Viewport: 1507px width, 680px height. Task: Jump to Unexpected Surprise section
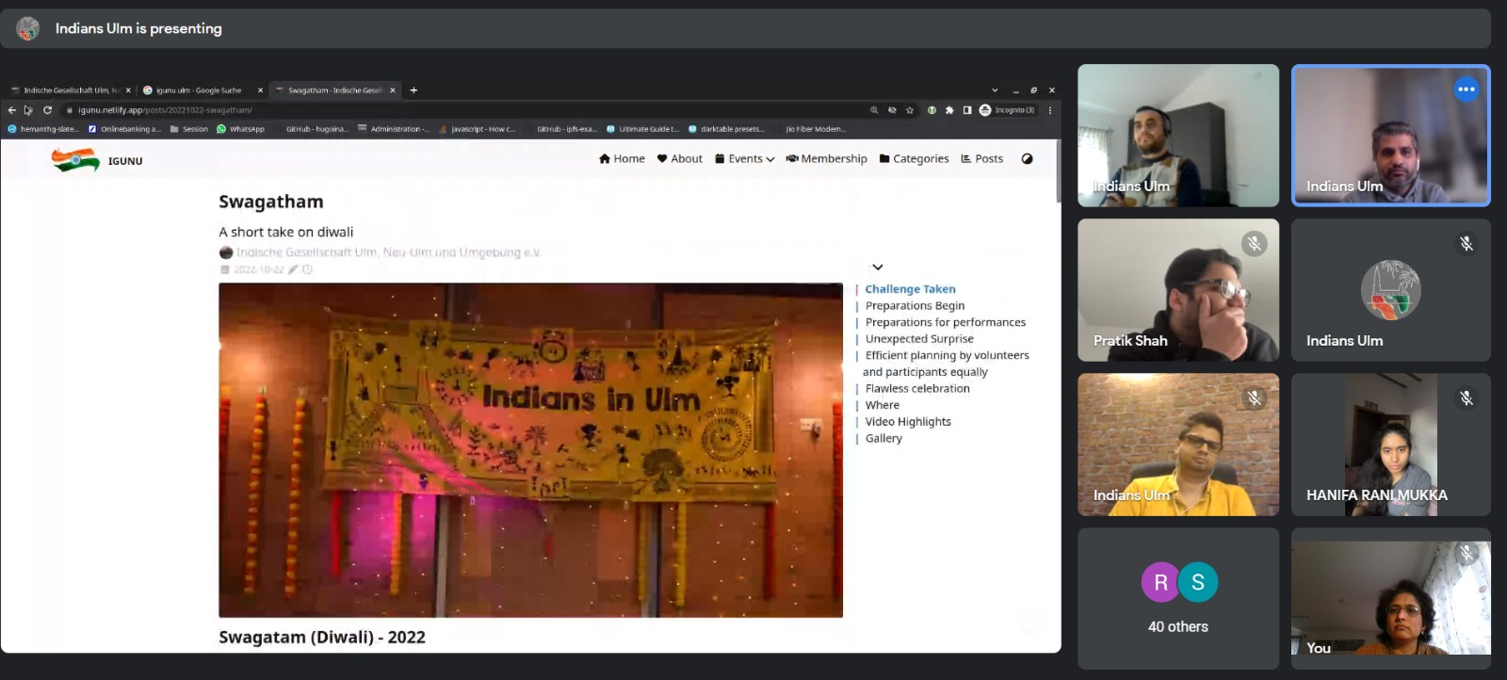pos(919,339)
